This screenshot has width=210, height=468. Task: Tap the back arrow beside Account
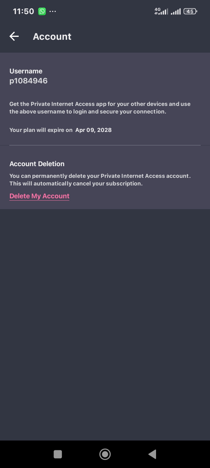tap(14, 36)
